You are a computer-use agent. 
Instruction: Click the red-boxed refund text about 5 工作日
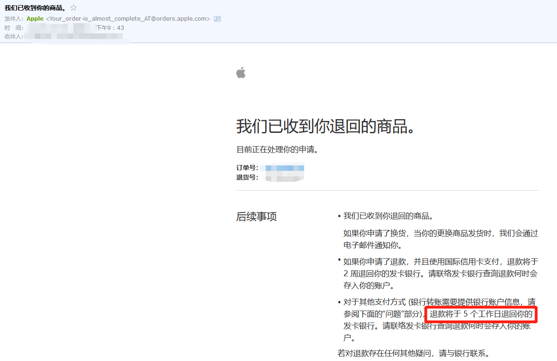click(x=481, y=314)
